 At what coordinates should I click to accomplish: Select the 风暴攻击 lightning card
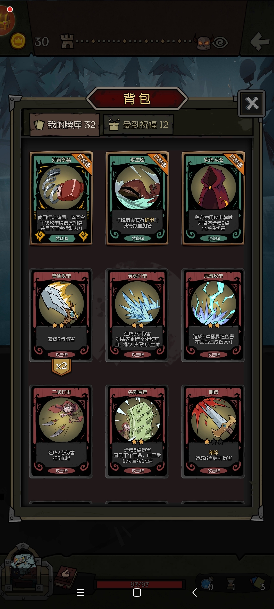point(213,315)
